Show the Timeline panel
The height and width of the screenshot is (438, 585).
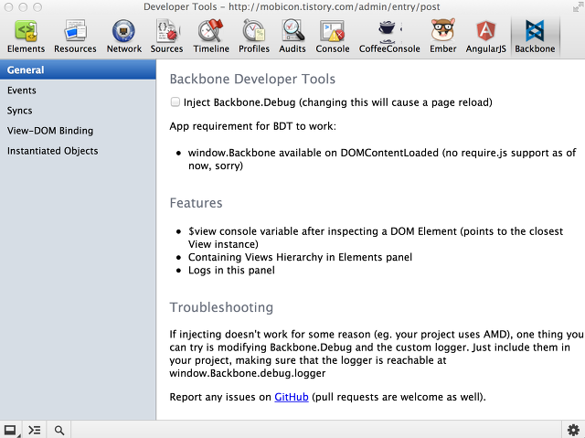pyautogui.click(x=211, y=37)
